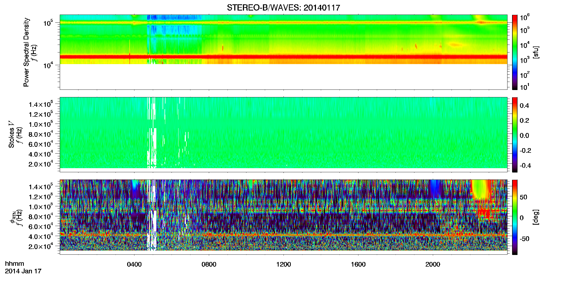This screenshot has width=567, height=292.
Task: Select the -0.4 label on Stokes colorbar
Action: coord(525,165)
